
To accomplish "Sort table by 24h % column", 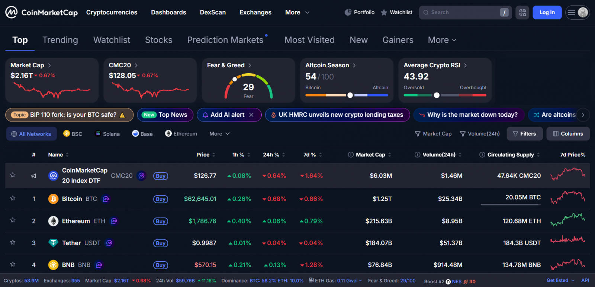I will [x=274, y=155].
